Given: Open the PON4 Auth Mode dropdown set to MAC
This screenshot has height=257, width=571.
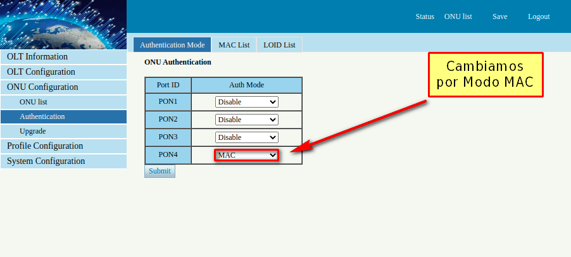Looking at the screenshot, I should click(246, 155).
